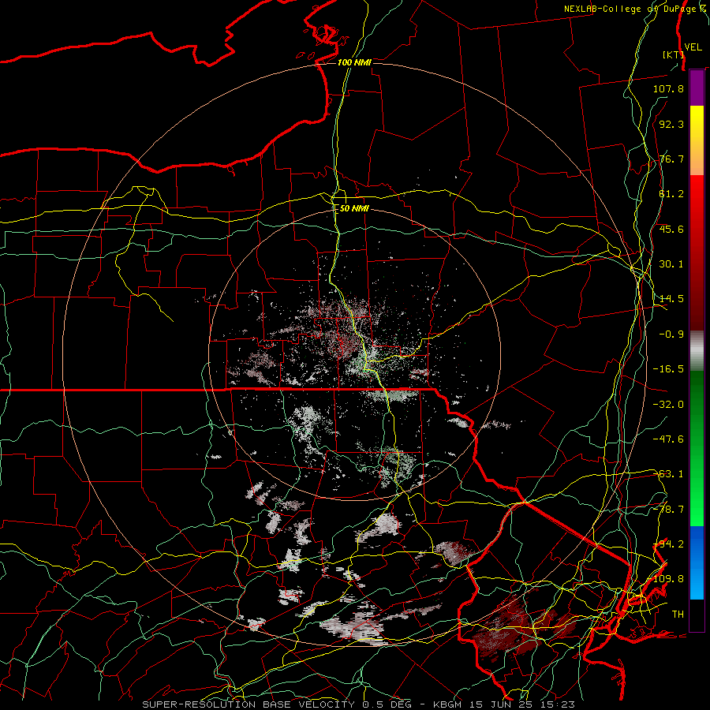
Task: Click the gray segment of the color bar
Action: click(697, 351)
